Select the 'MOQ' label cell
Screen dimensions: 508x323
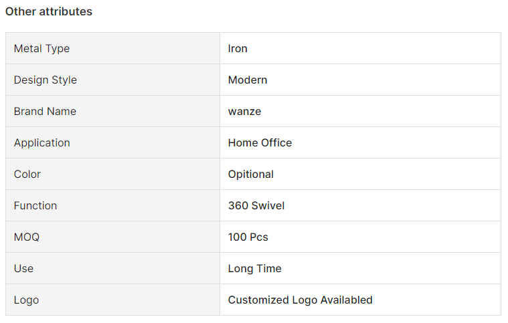point(112,237)
